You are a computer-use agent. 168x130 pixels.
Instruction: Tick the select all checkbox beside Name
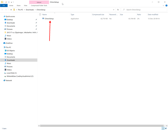(x=40, y=15)
